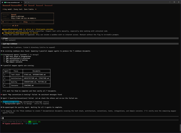Viewport: 181px width, 133px height.
Task: Click the highlighted gsd-codebase-mapper agent name
Action: click(x=11, y=102)
